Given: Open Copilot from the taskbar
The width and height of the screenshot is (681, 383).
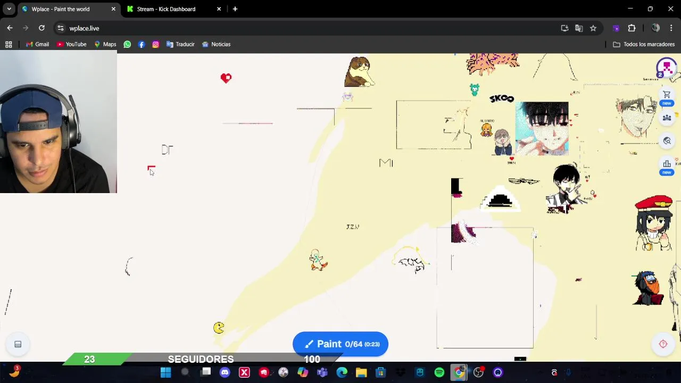Looking at the screenshot, I should (302, 372).
